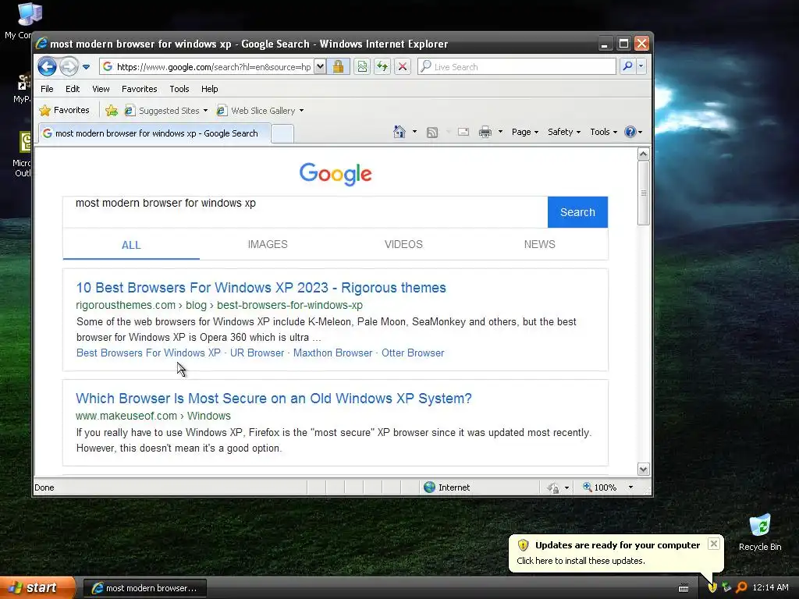The image size is (799, 599).
Task: Click the blue Search button
Action: tap(577, 212)
